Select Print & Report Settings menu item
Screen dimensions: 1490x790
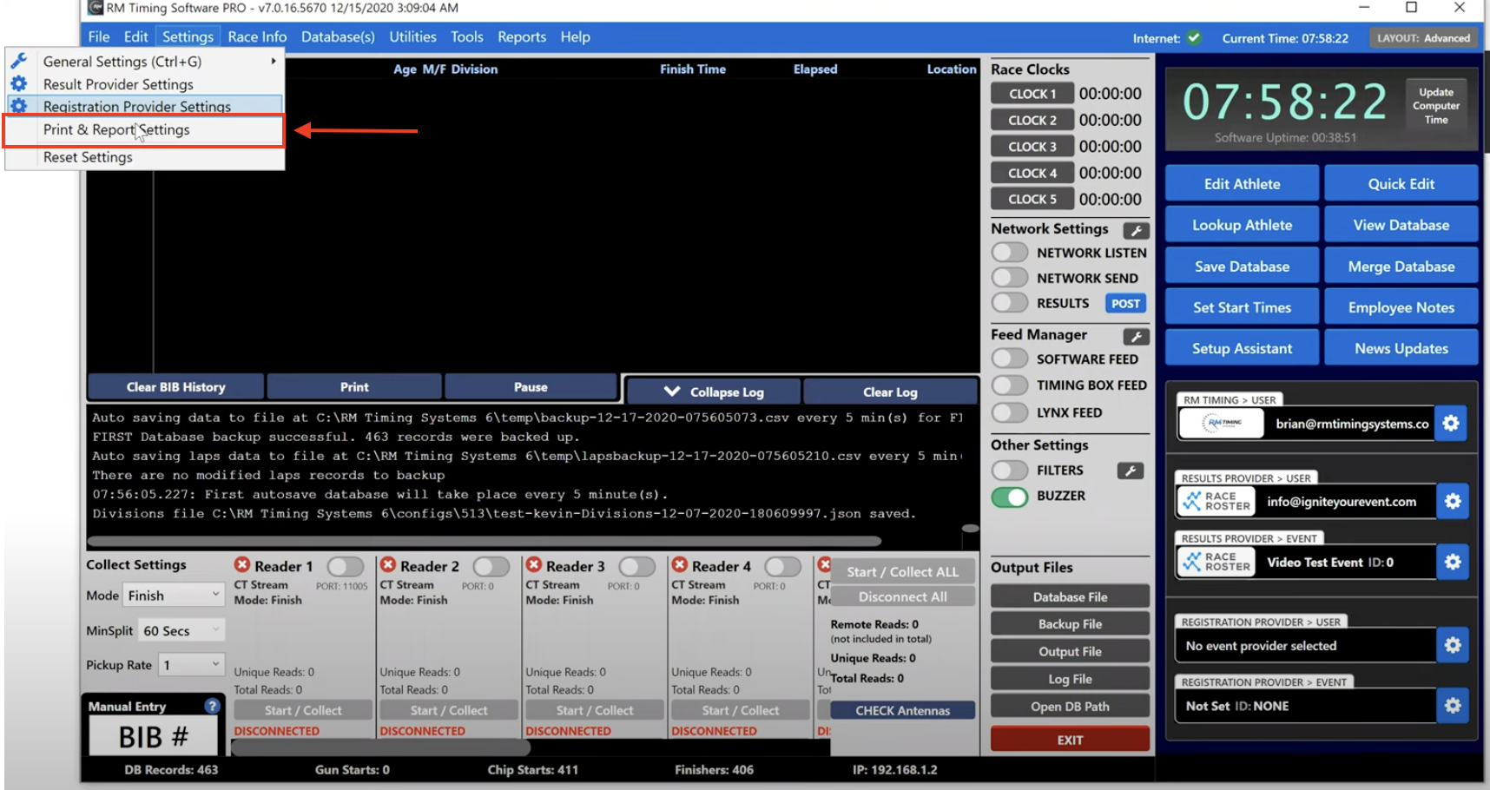point(116,130)
